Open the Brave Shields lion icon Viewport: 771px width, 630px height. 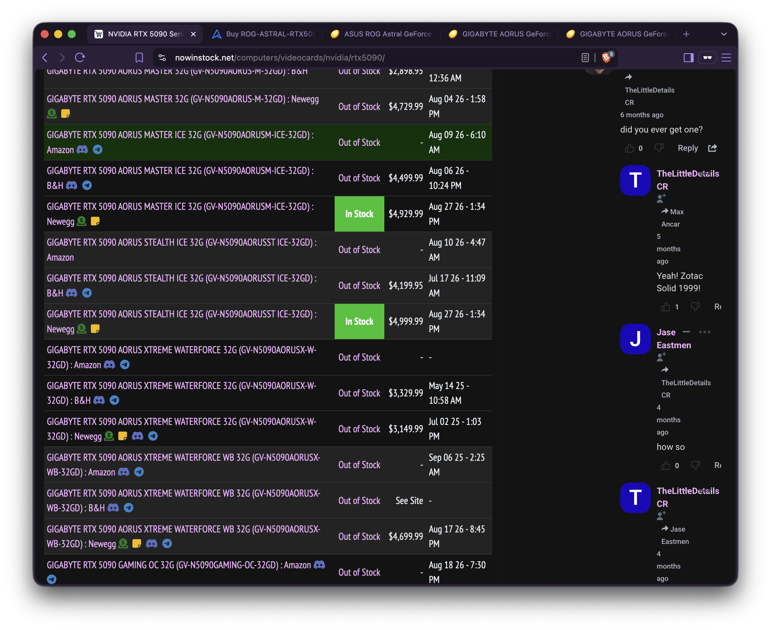coord(606,57)
